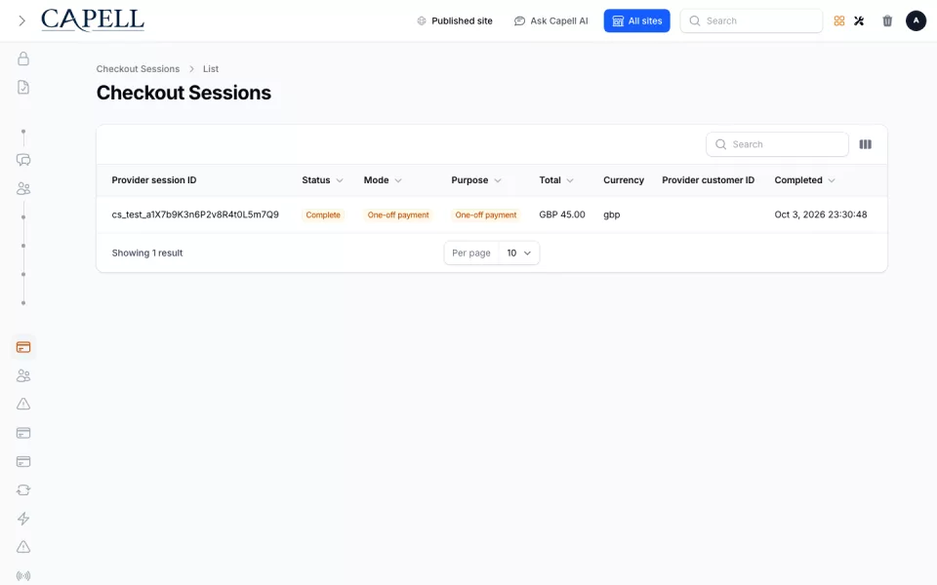The height and width of the screenshot is (585, 937).
Task: Click the Provider session ID column header
Action: click(x=154, y=180)
